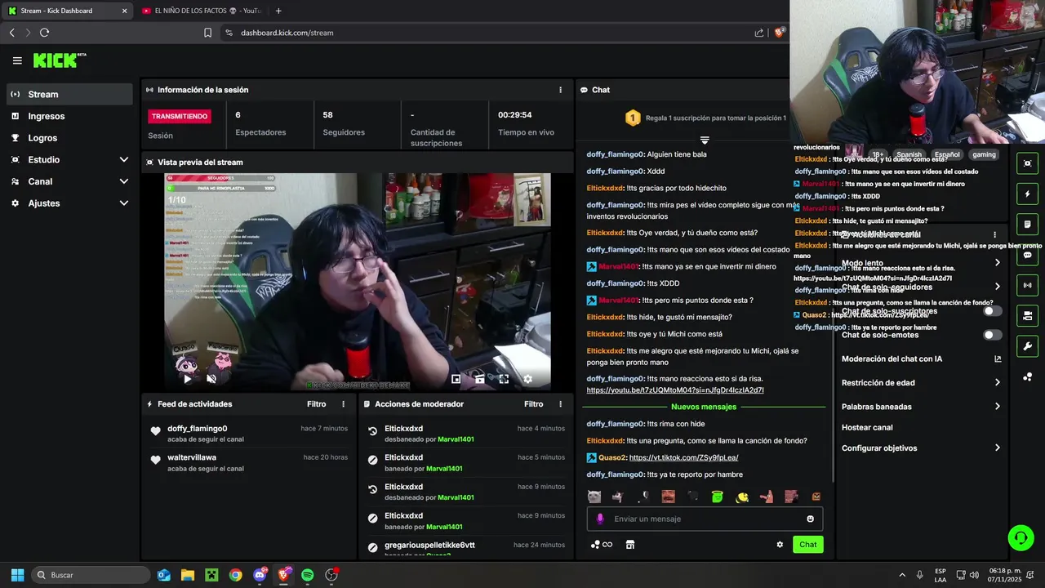Expand the Canal sidebar section
Image resolution: width=1045 pixels, height=588 pixels.
[x=69, y=181]
